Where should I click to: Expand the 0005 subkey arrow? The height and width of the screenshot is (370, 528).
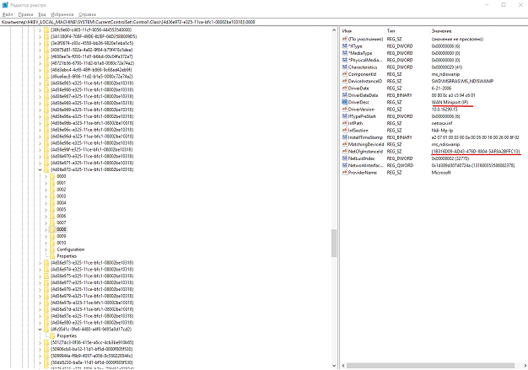click(x=46, y=208)
